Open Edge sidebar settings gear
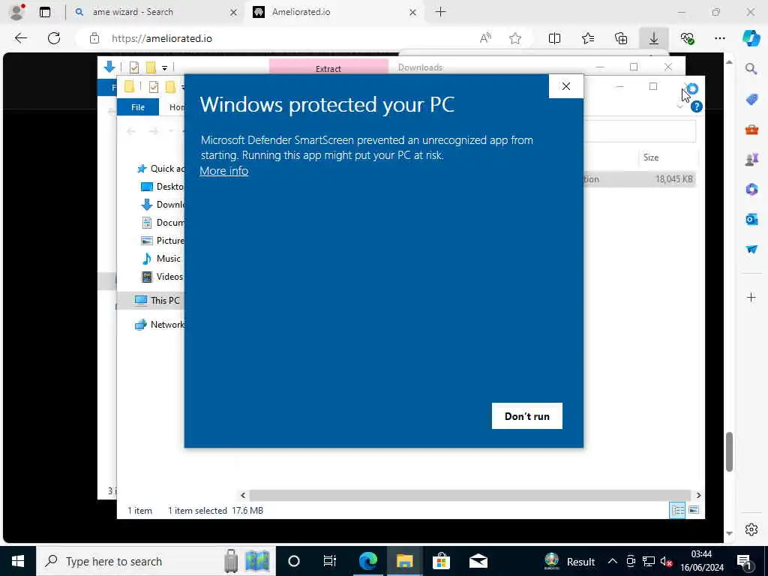This screenshot has width=768, height=576. (751, 529)
